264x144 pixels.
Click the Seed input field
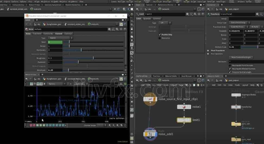click(x=55, y=42)
